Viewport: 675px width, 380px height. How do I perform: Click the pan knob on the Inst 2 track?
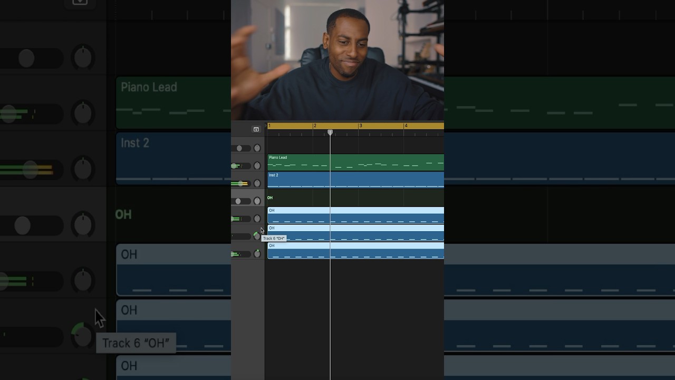pos(257,183)
